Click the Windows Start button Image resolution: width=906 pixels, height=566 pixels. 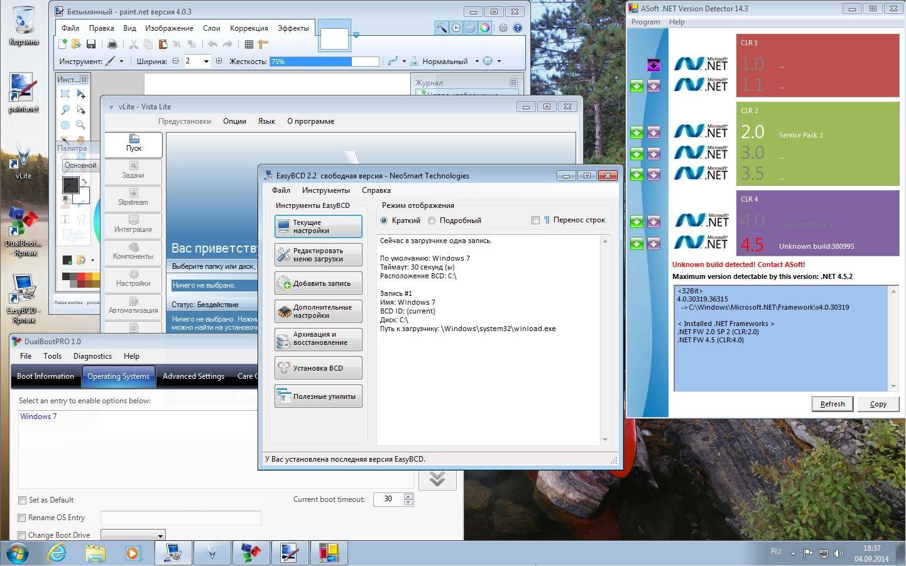17,553
